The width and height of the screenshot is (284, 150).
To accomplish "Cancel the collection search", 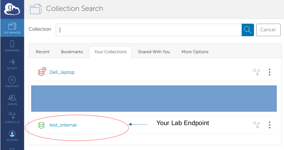I will tap(268, 30).
